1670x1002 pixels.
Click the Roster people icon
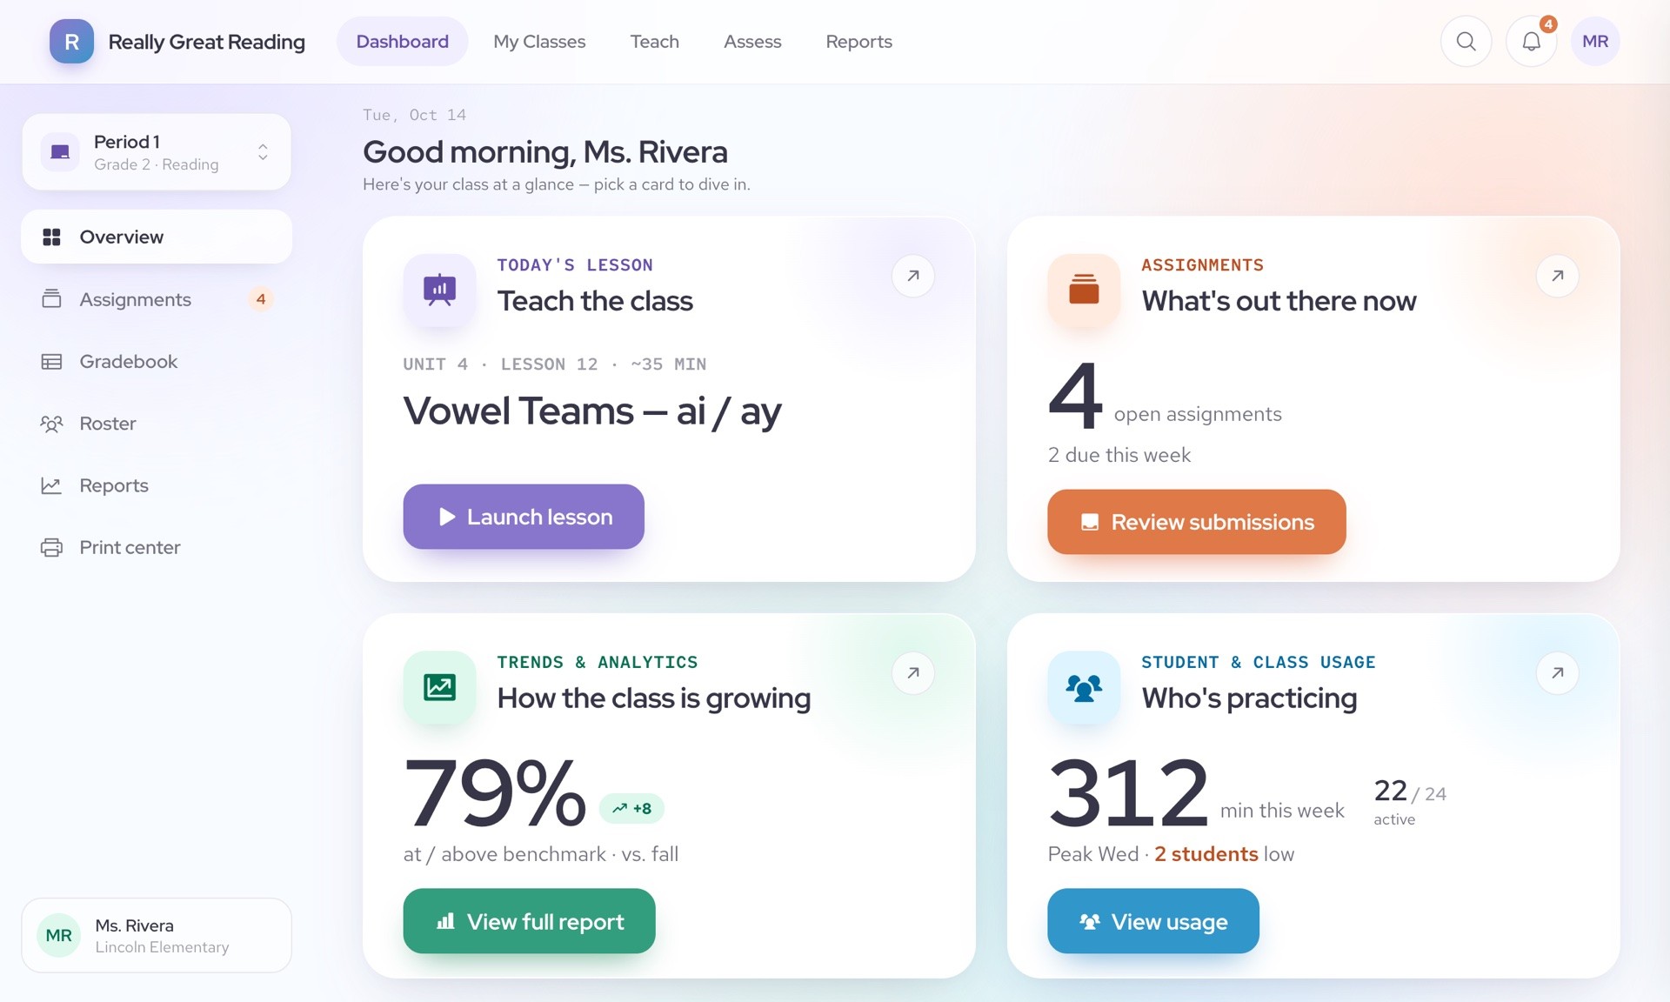51,424
